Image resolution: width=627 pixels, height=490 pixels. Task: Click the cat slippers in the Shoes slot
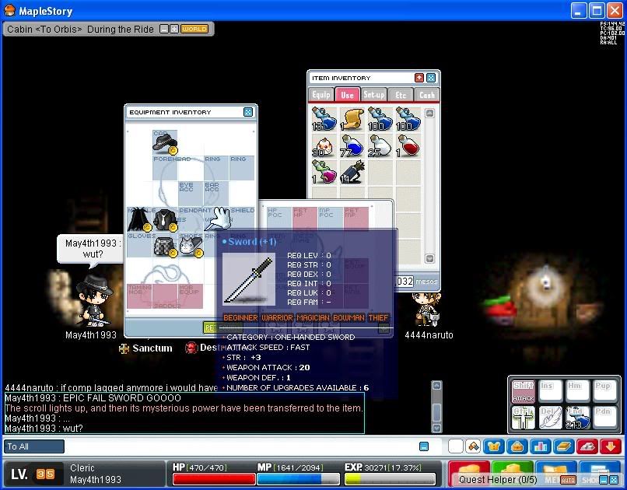pos(191,246)
